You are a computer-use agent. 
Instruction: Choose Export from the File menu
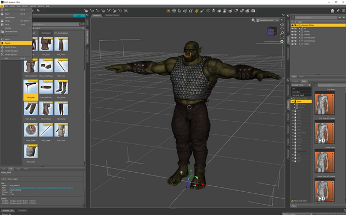pos(16,43)
